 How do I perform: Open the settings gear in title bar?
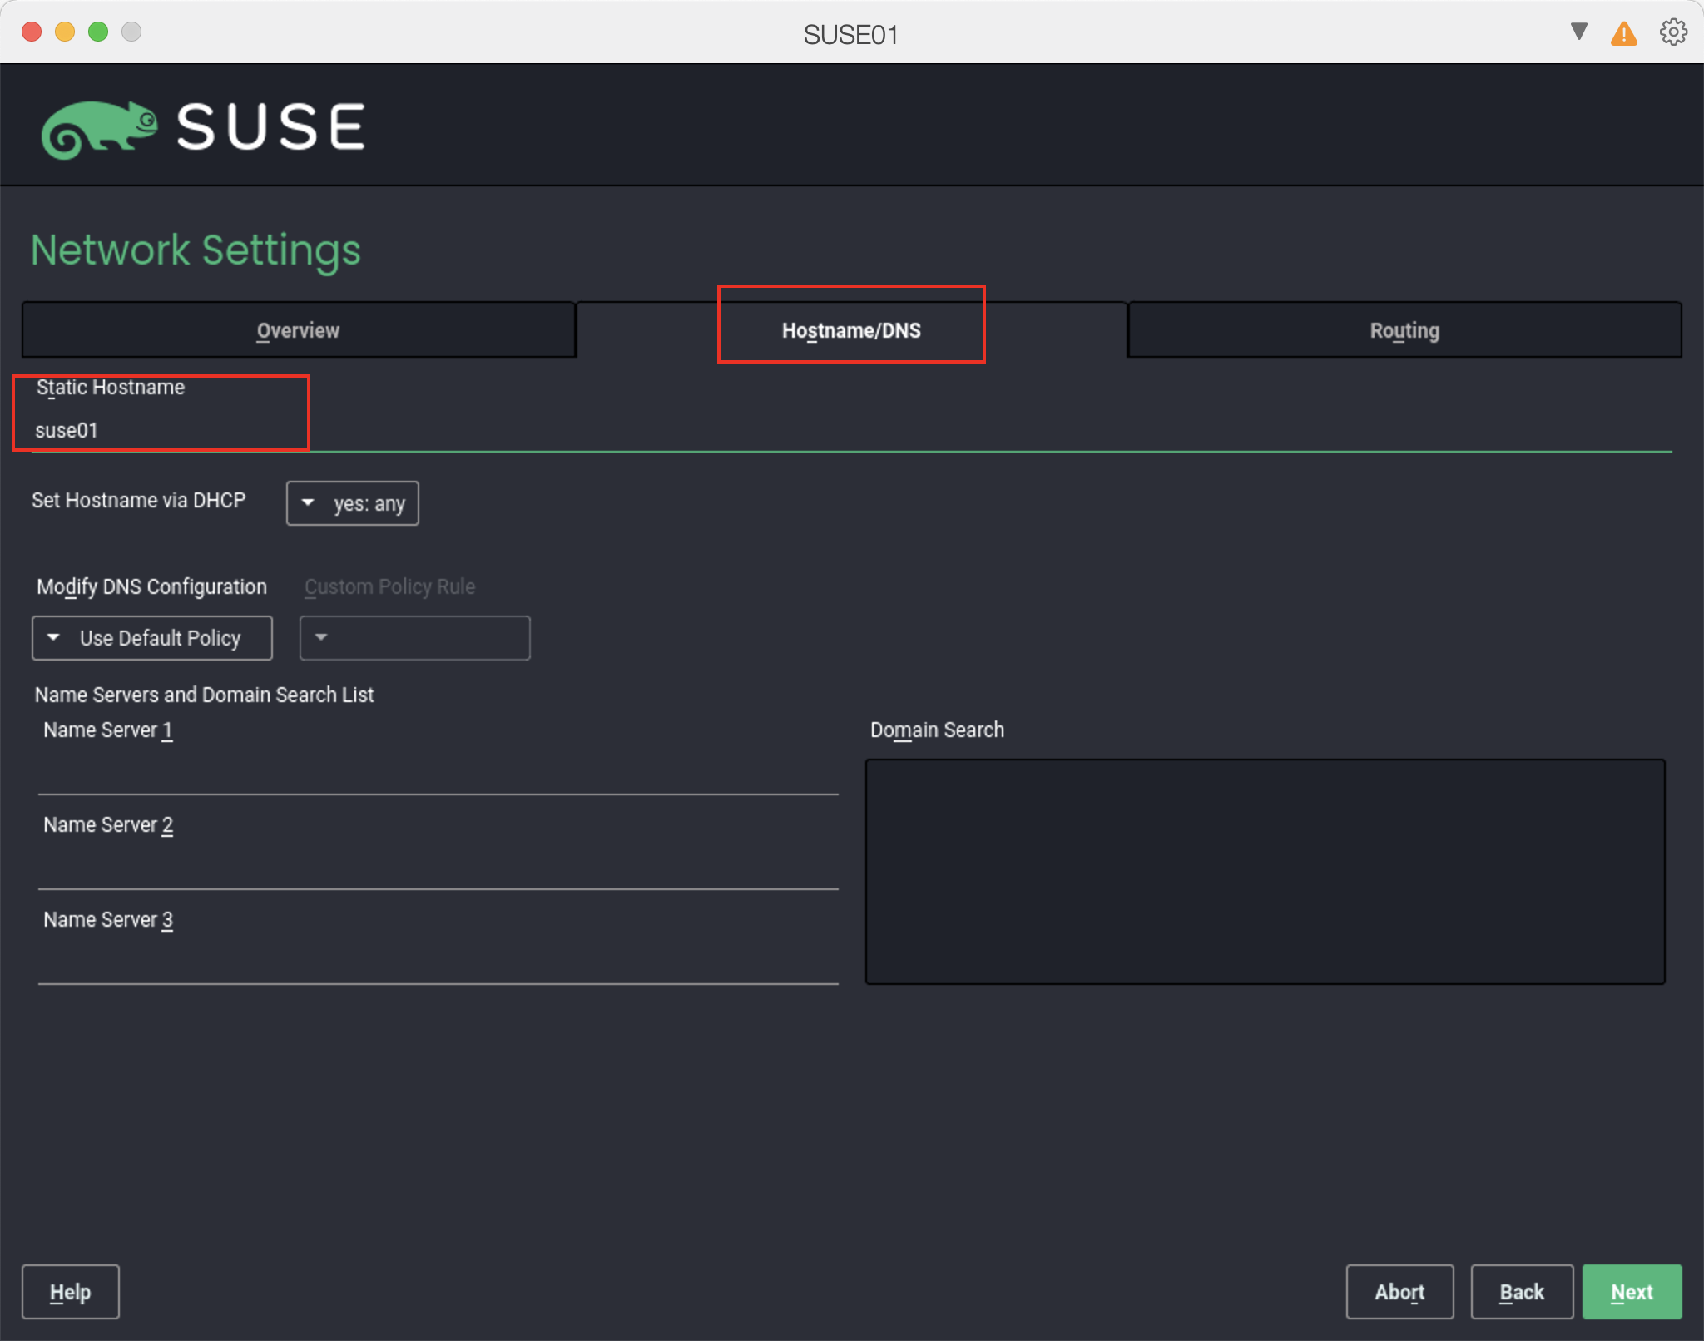(1672, 32)
